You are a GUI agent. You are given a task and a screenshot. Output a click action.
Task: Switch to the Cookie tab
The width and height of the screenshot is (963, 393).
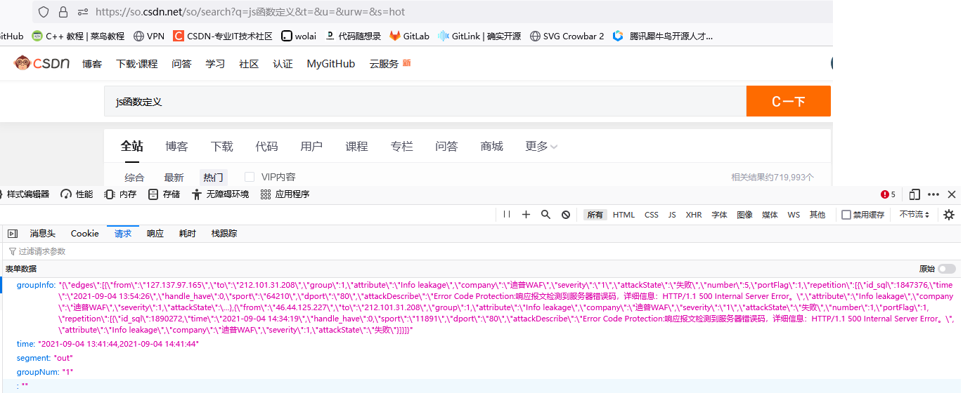coord(84,234)
